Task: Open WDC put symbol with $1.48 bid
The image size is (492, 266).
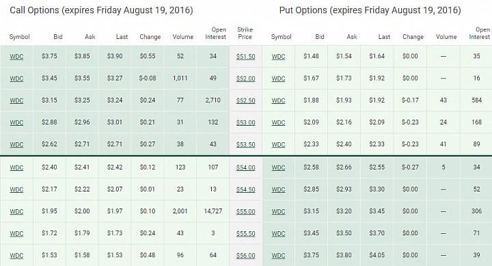Action: tap(278, 57)
